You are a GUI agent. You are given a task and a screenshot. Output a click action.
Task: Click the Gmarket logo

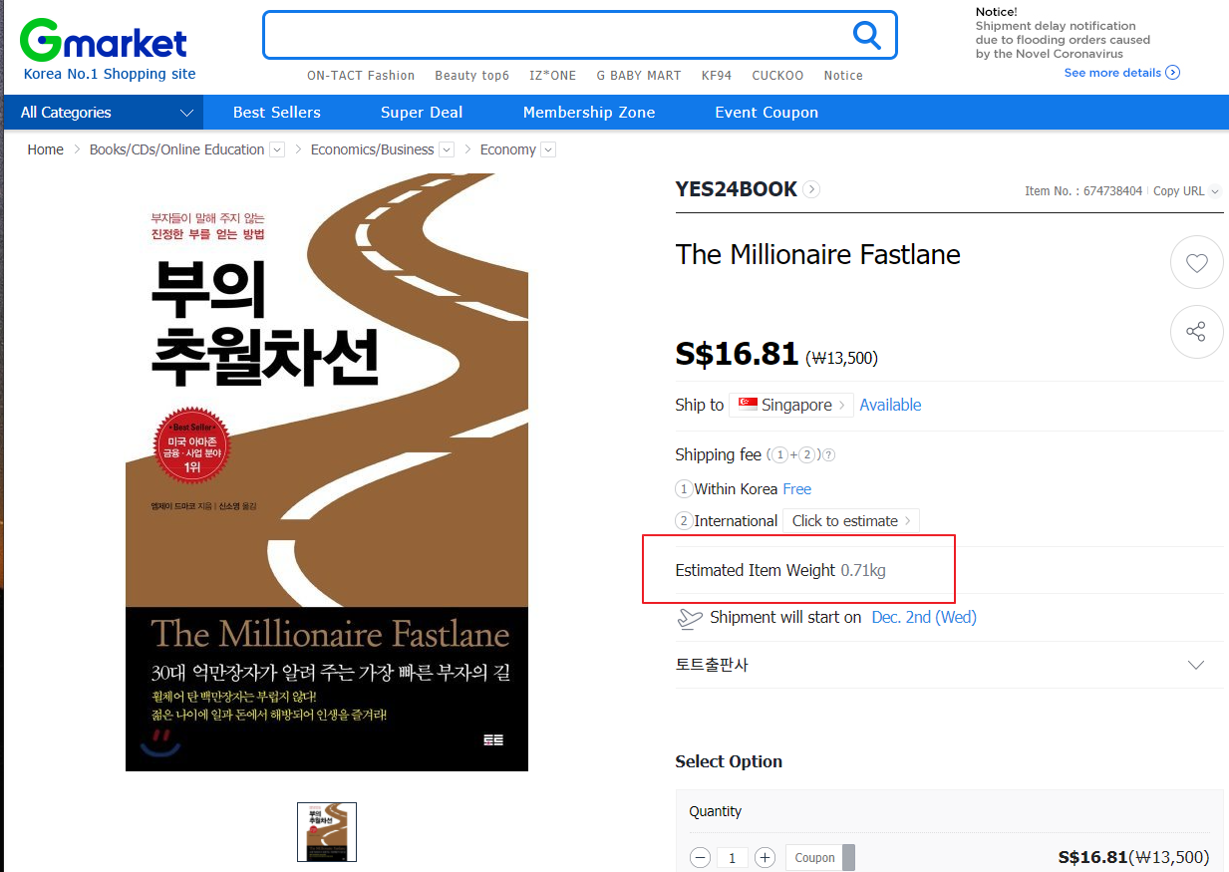point(104,41)
